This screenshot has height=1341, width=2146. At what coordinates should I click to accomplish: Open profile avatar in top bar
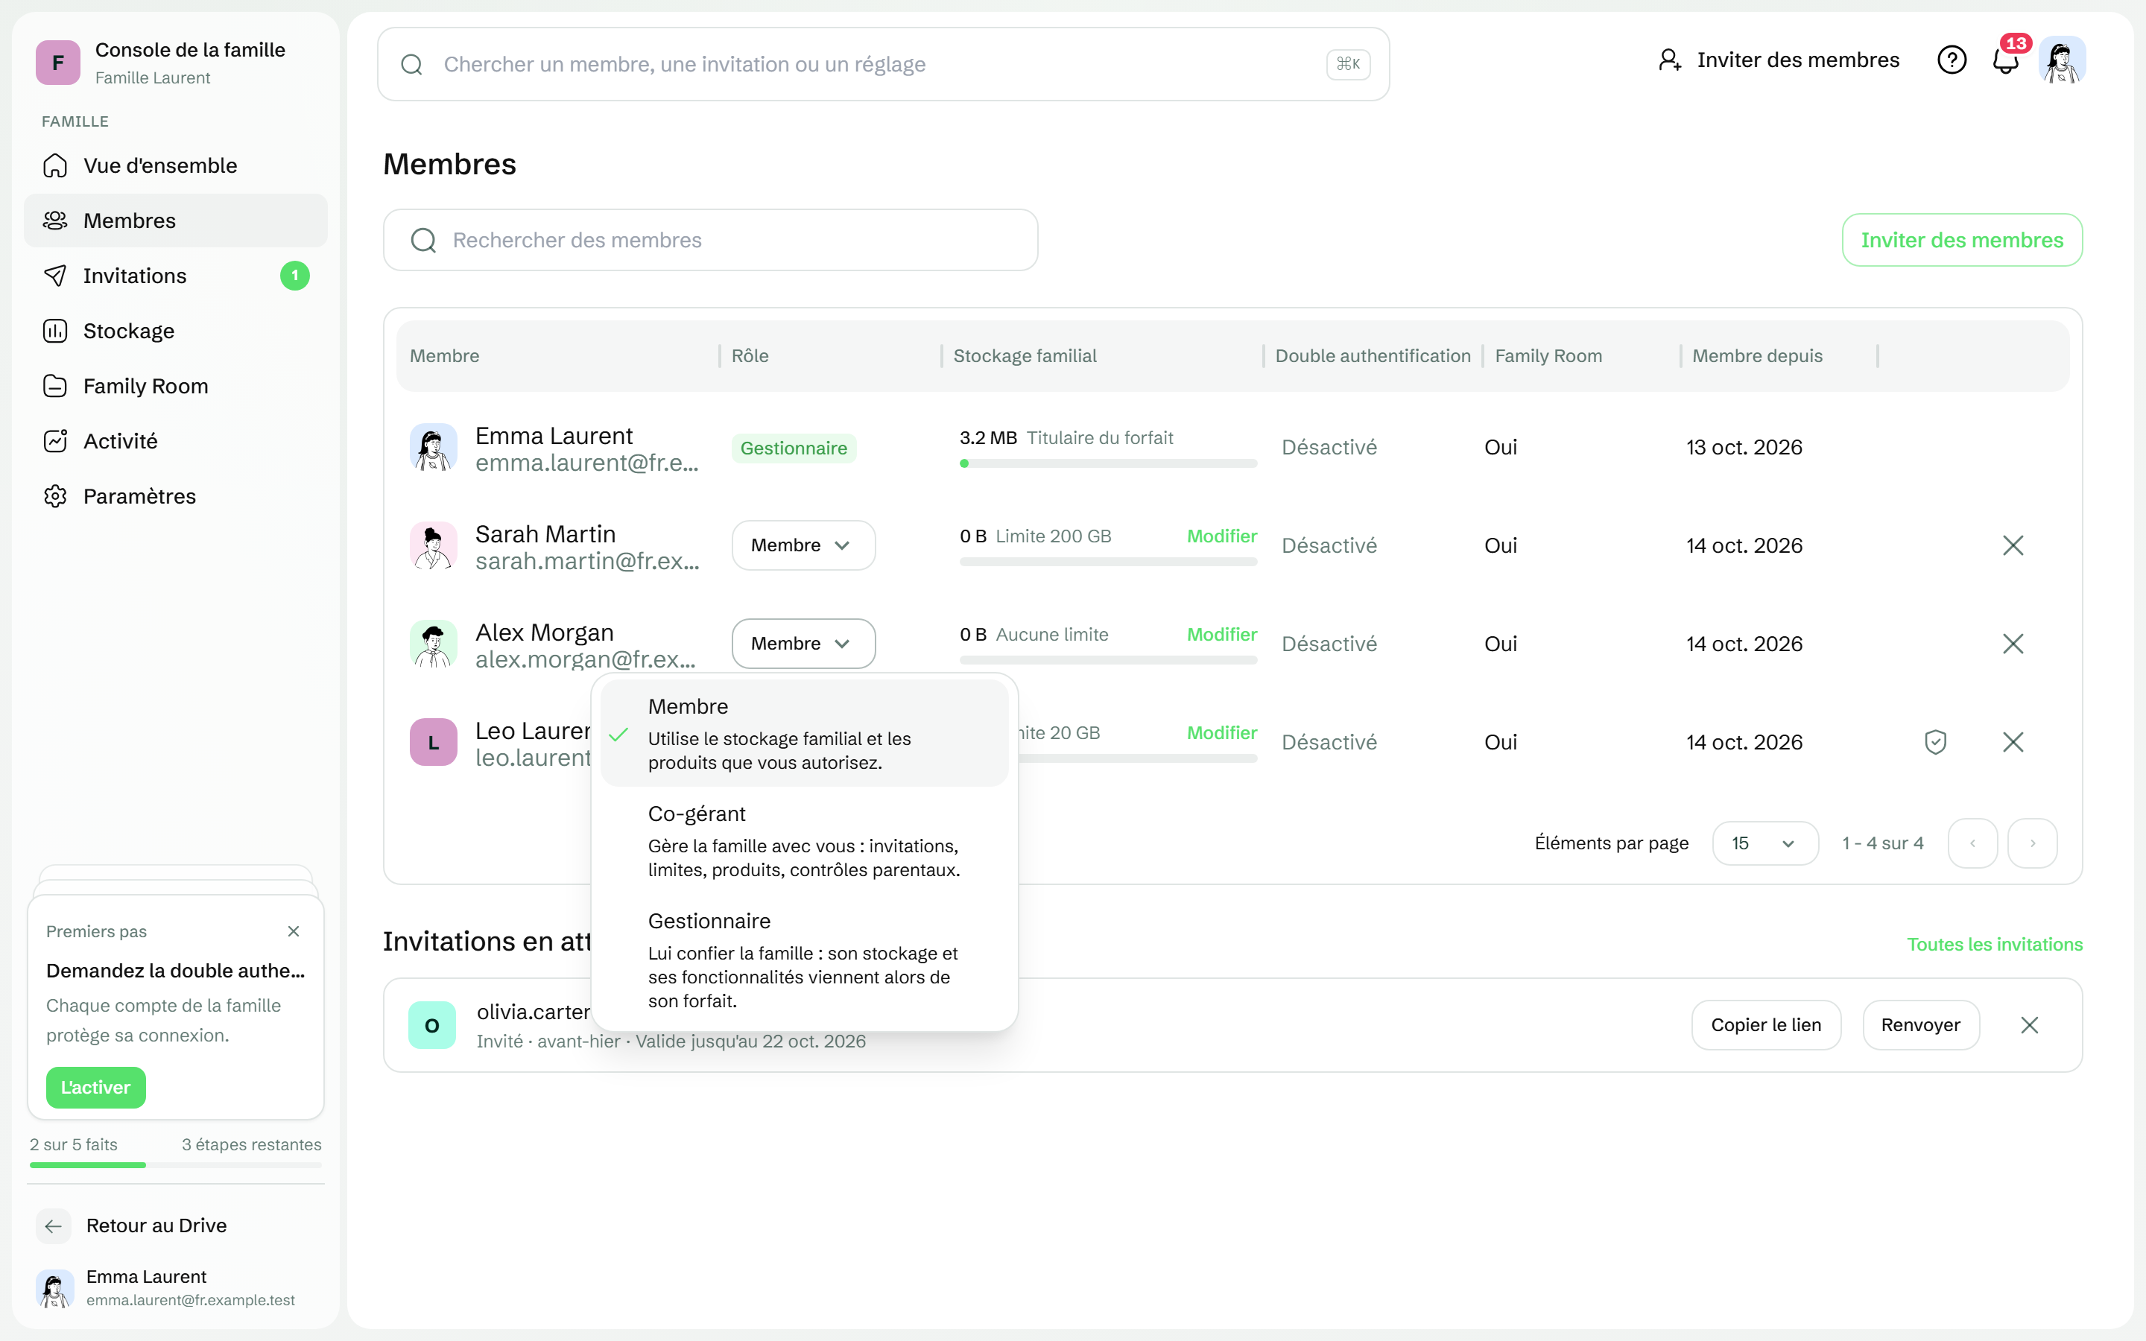point(2062,60)
